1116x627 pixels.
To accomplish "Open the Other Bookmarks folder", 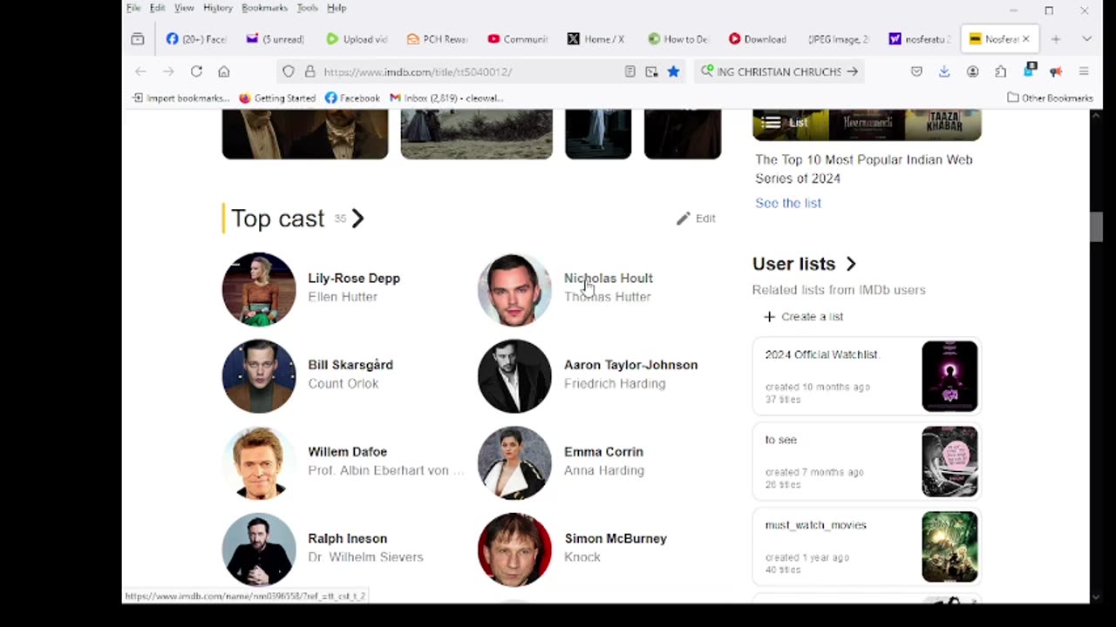I will click(x=1050, y=98).
